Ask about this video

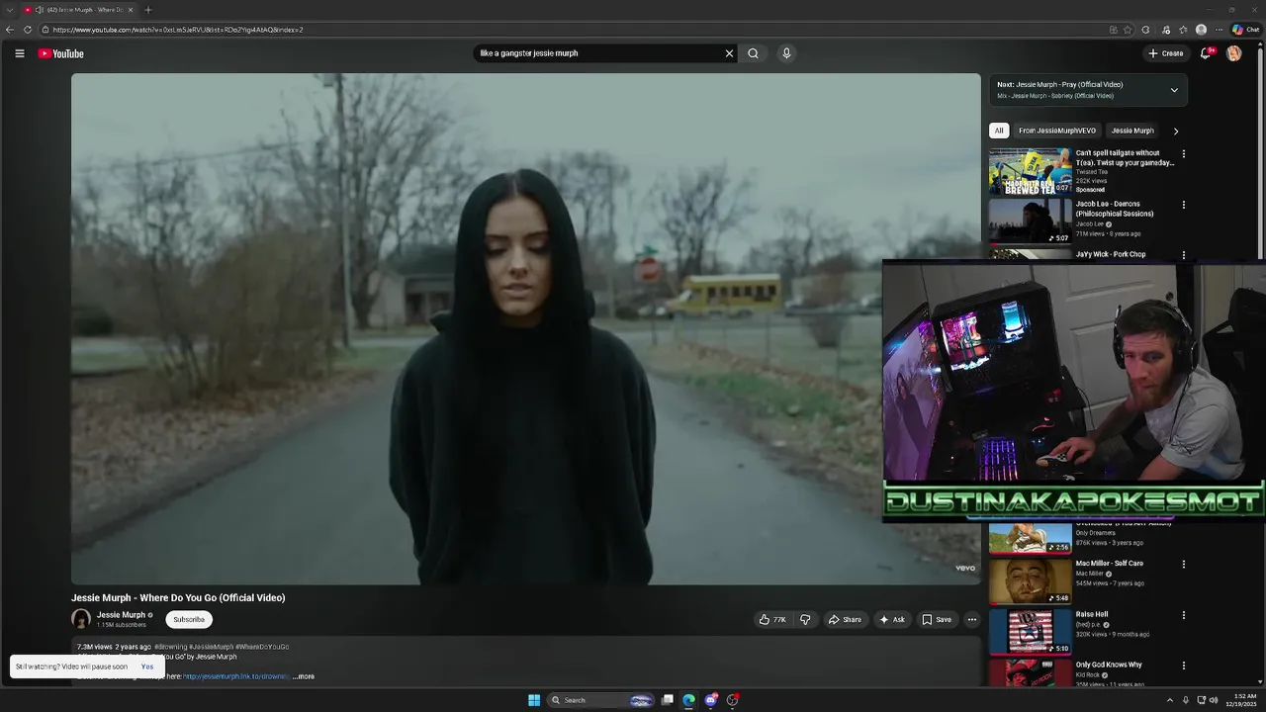coord(892,620)
